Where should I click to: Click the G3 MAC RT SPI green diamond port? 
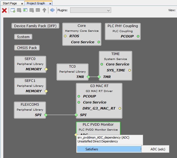point(76,115)
